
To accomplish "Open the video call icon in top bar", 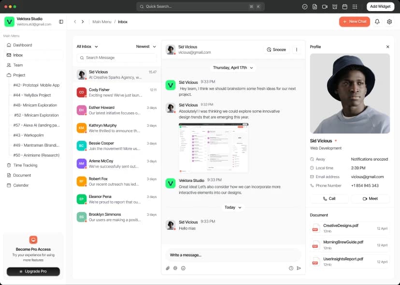I will [325, 6].
